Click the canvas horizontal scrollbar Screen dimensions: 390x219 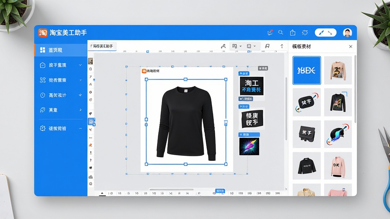coord(171,189)
